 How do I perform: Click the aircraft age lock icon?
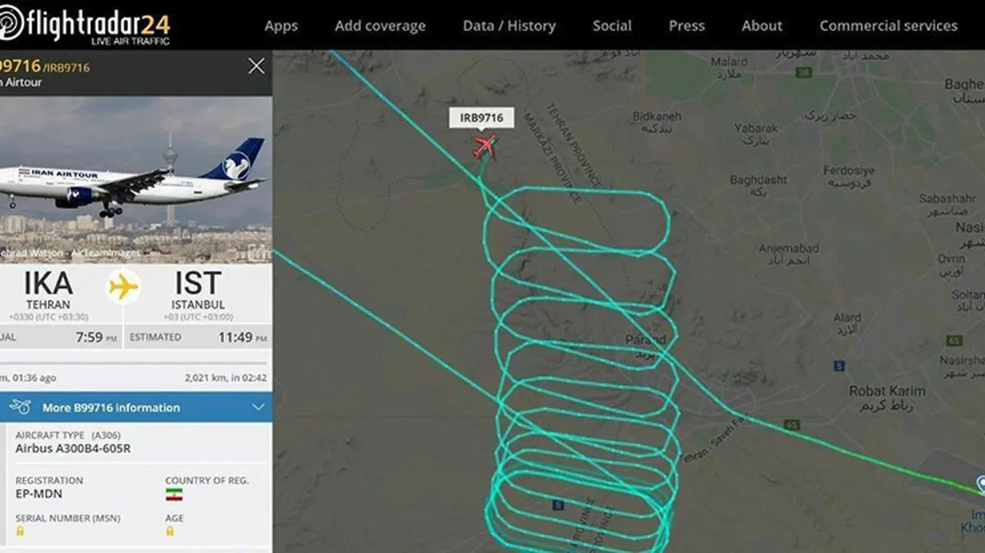tap(170, 531)
